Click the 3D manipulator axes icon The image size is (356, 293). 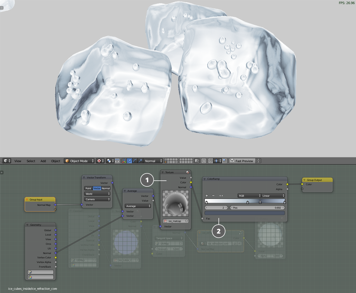[124, 161]
